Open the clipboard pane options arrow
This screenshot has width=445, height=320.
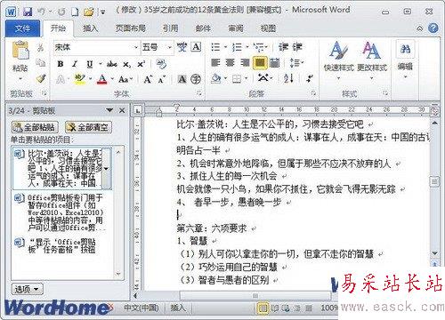(109, 110)
